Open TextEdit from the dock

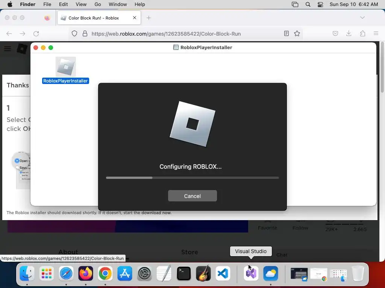coord(164,273)
